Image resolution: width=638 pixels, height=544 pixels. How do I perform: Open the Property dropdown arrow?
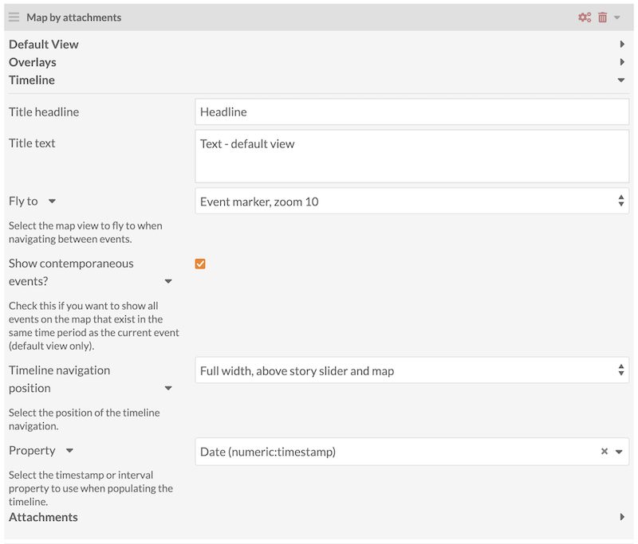pyautogui.click(x=619, y=452)
